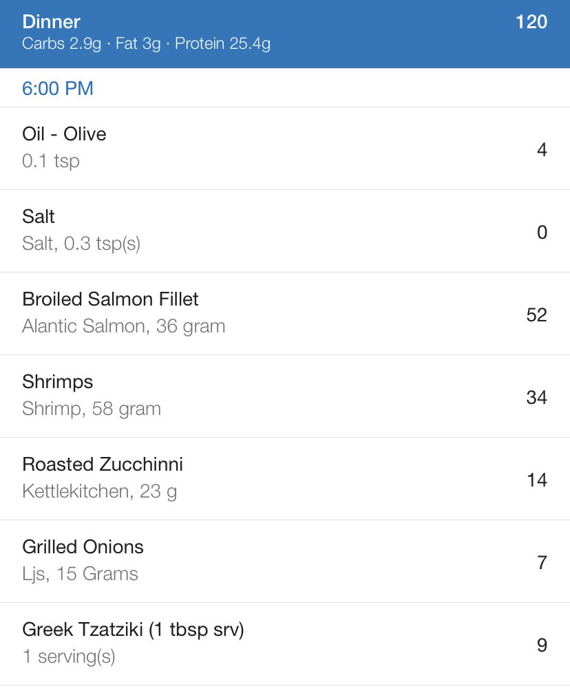Click calorie value 4 for olive oil
This screenshot has width=570, height=693.
click(x=542, y=150)
